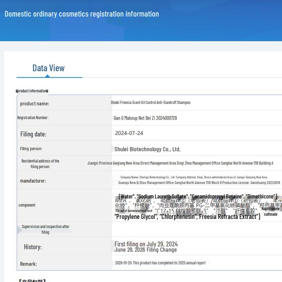This screenshot has width=282, height=282.
Task: Click the filing date 2024-07-24
Action: coord(129,133)
